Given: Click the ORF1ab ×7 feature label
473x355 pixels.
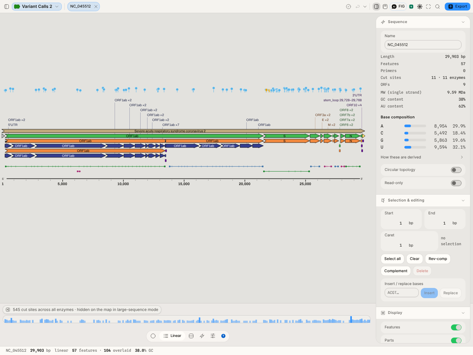Looking at the screenshot, I should [x=171, y=125].
